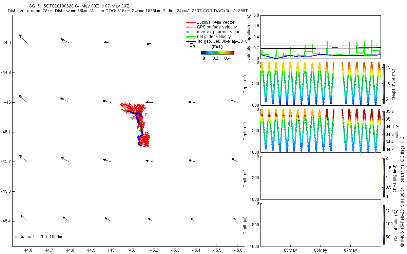407x254 pixels.
Task: Click the chl-a color bar
Action: pos(384,177)
